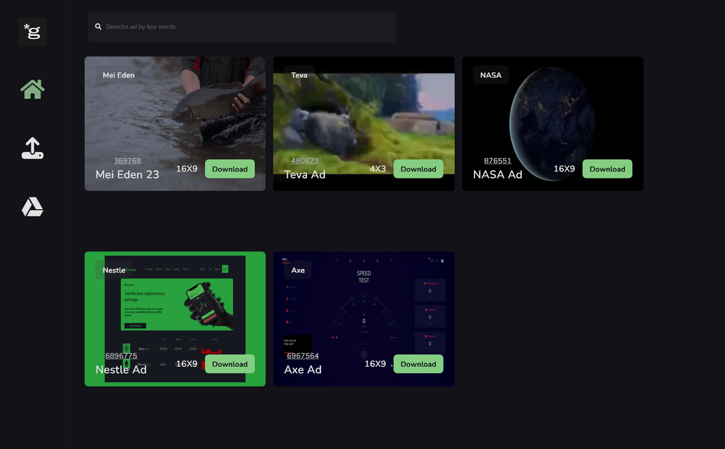
Task: Click the search magnifier icon
Action: pos(98,27)
